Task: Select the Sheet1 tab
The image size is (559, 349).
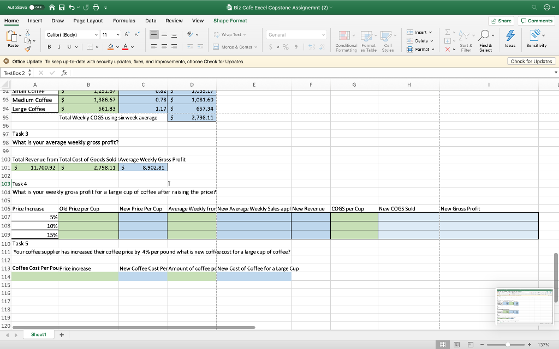Action: pos(39,334)
